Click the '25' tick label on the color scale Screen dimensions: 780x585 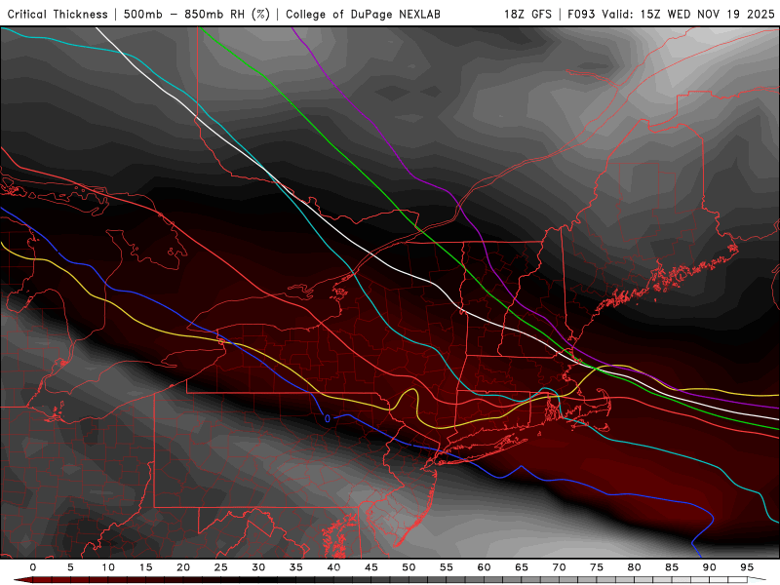tap(221, 567)
